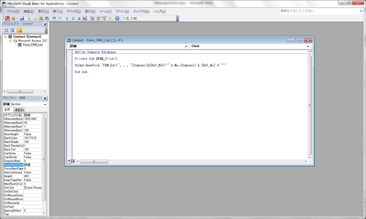
Task: Click the Reset stop icon
Action: 79,18
